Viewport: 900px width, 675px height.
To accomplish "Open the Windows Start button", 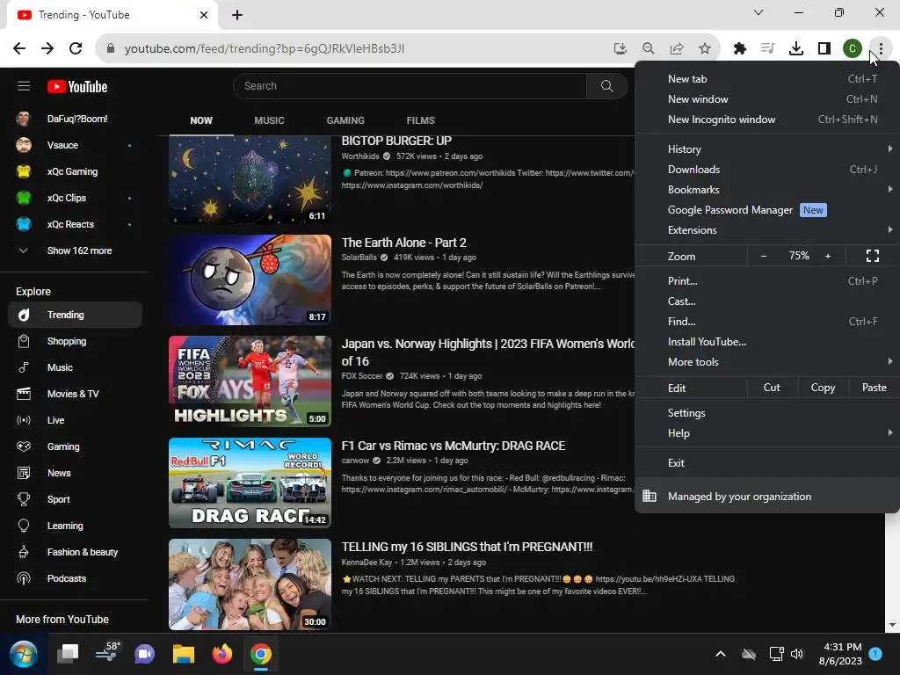I will tap(24, 654).
